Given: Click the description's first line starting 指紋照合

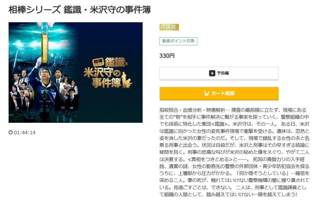Looking at the screenshot, I should tap(233, 110).
